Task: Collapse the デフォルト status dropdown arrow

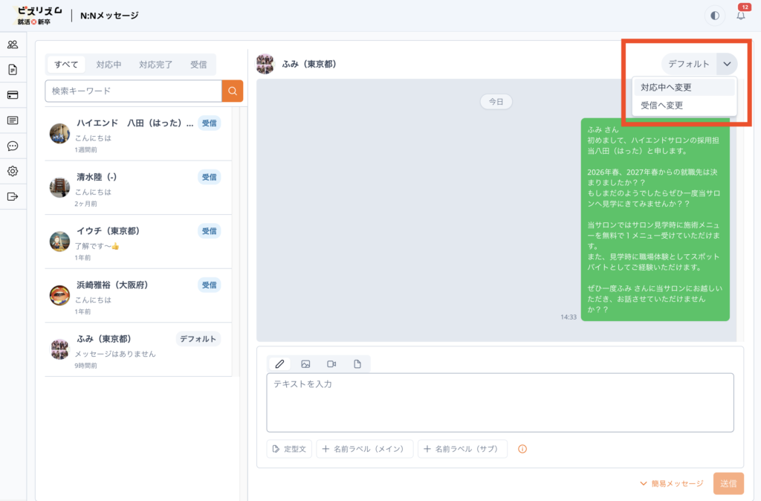Action: tap(726, 64)
